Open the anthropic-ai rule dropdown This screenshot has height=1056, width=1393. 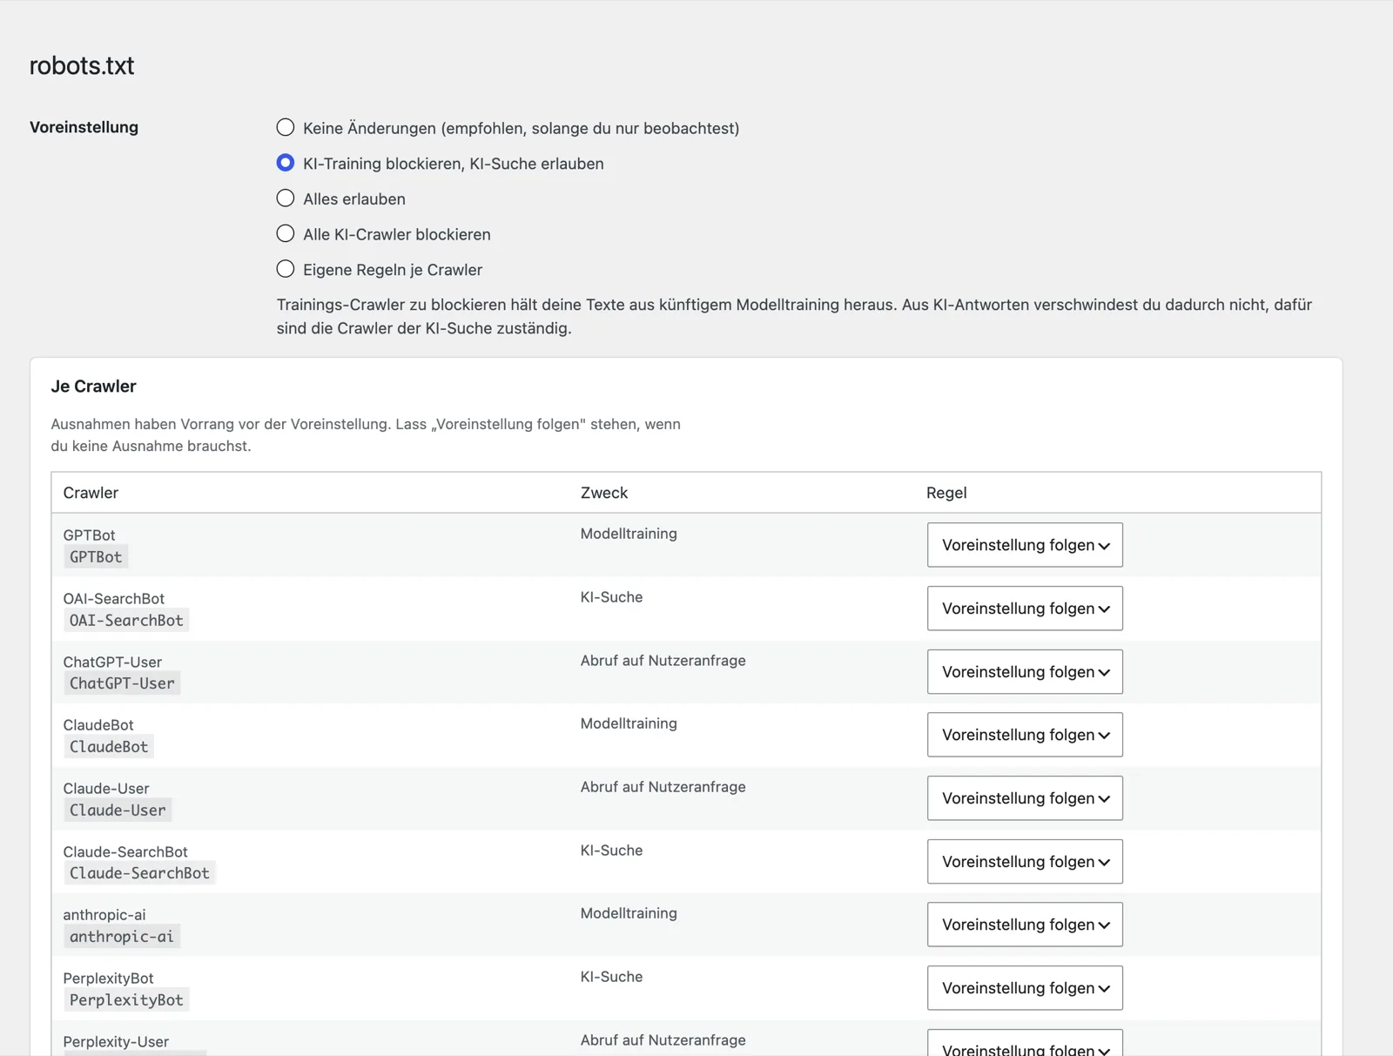1025,925
